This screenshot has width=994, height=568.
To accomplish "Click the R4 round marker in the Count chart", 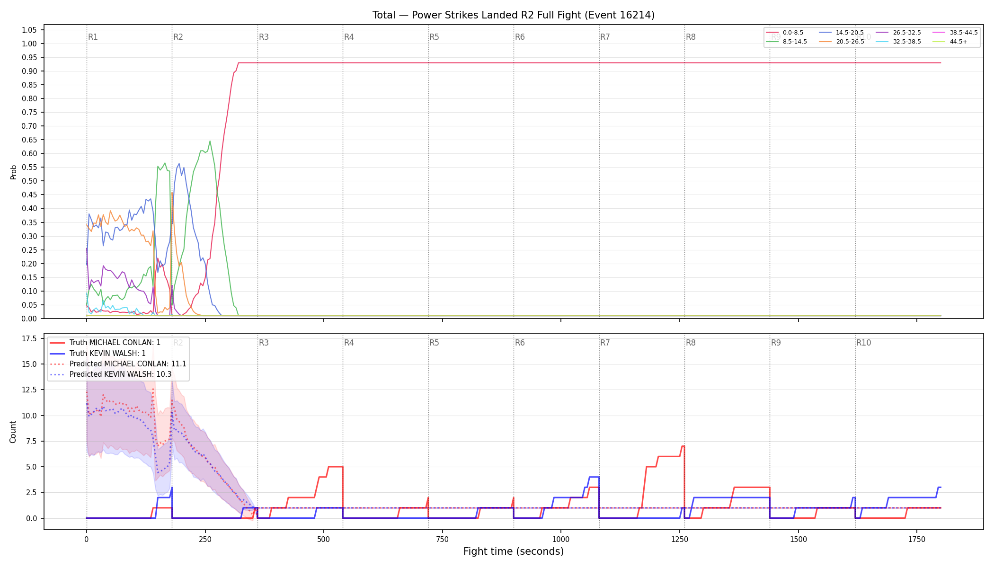I will pyautogui.click(x=349, y=343).
